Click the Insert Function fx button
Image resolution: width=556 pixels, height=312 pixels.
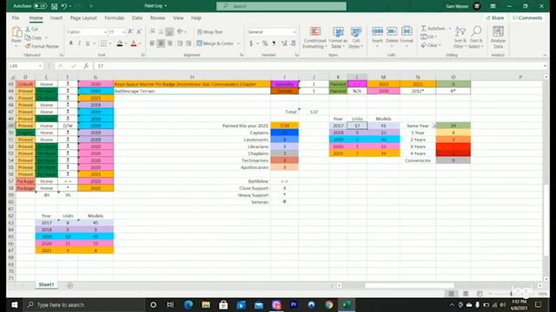click(86, 66)
